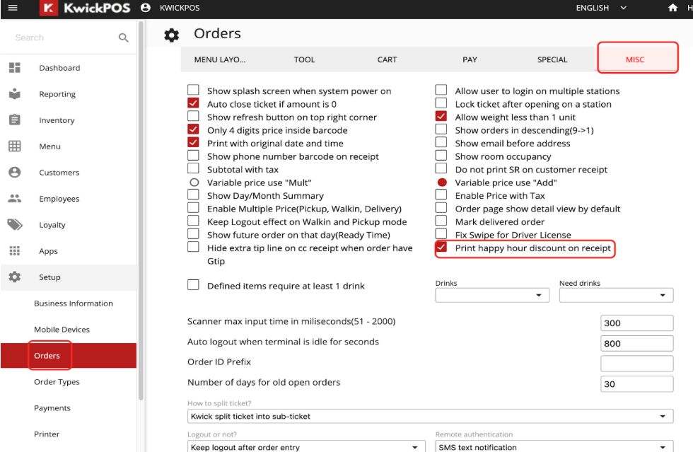
Task: Click the sidebar vertical scrollbar
Action: coord(141,210)
